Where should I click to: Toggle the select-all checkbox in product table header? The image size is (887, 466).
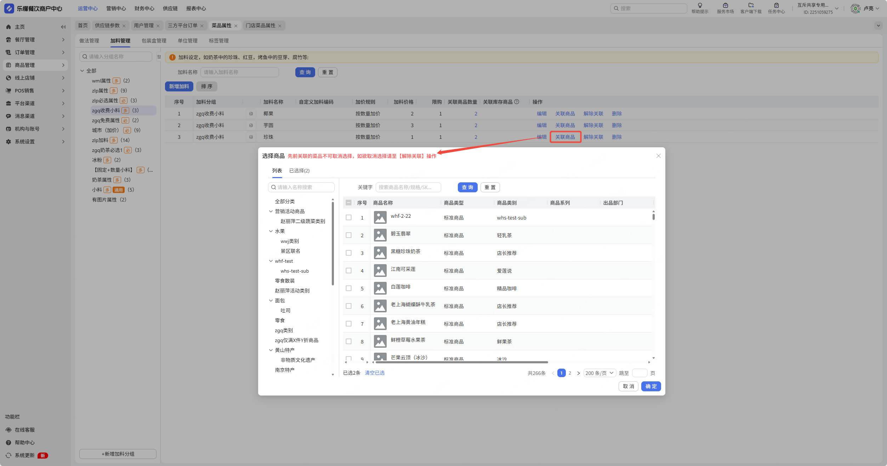348,203
